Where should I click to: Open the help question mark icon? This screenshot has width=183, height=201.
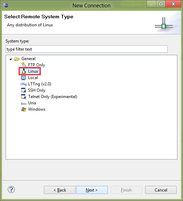tap(11, 189)
